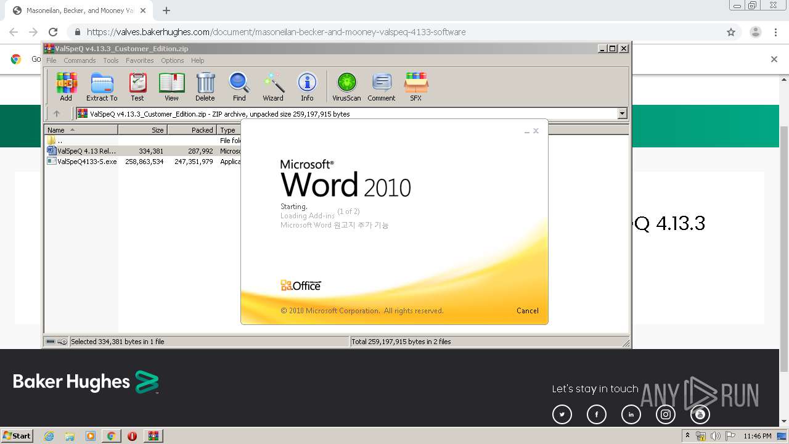
Task: Bookmark this page with star icon
Action: 731,32
